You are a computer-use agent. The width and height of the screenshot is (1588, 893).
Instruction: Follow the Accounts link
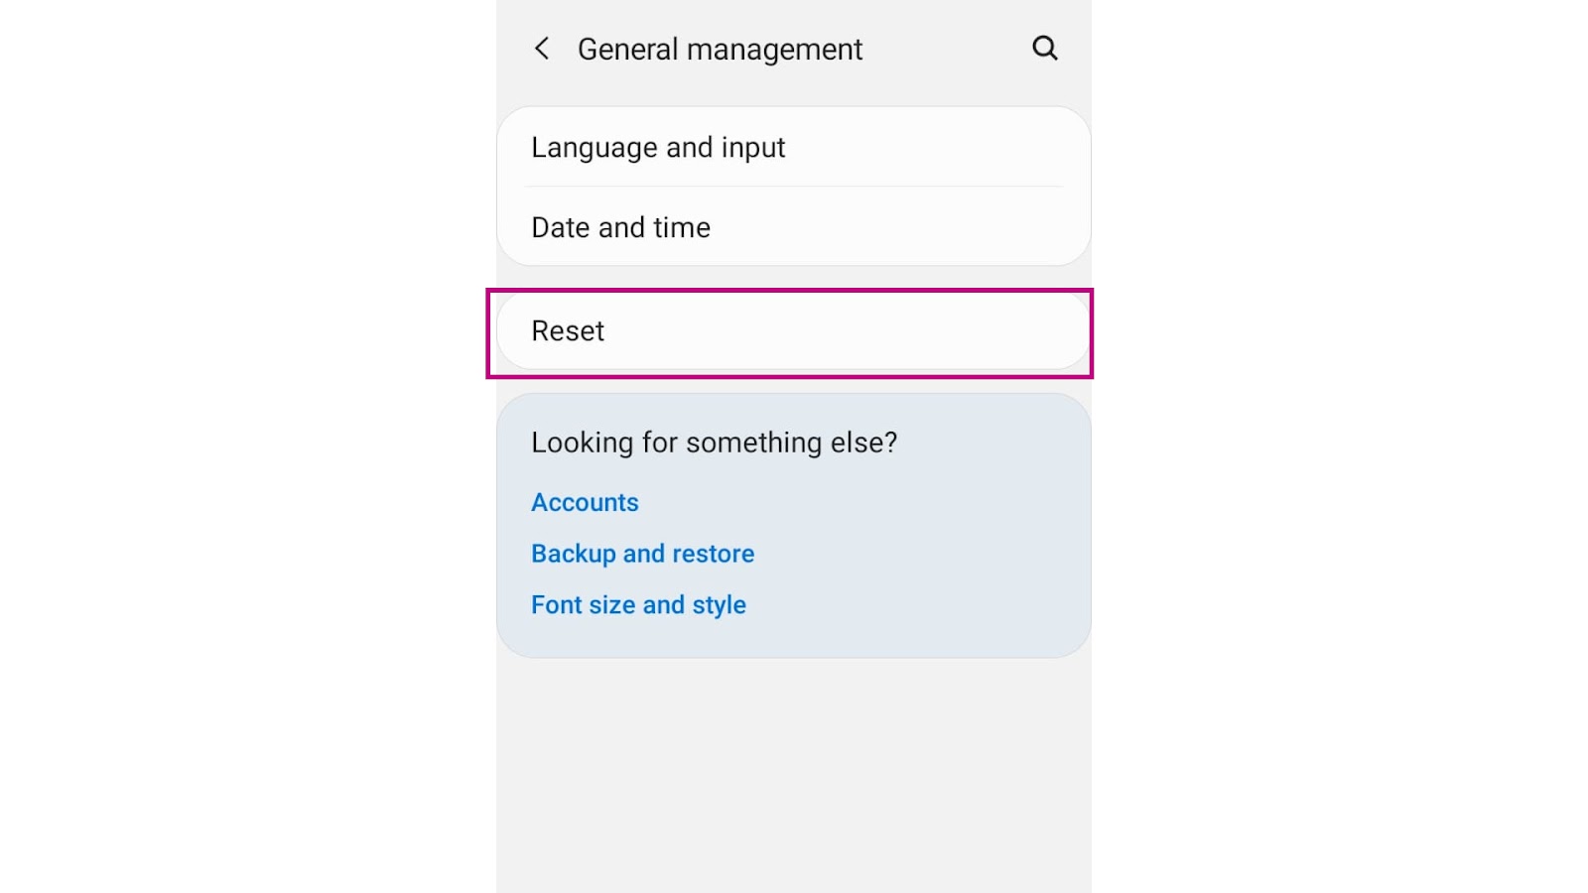(x=585, y=503)
